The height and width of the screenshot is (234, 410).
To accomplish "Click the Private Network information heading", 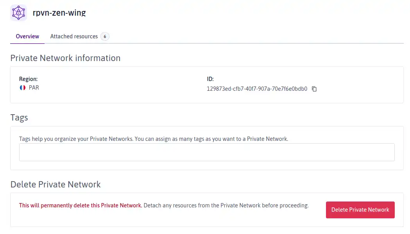I will (x=65, y=58).
